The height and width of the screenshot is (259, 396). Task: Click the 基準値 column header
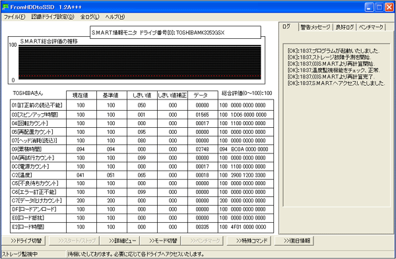pyautogui.click(x=112, y=95)
